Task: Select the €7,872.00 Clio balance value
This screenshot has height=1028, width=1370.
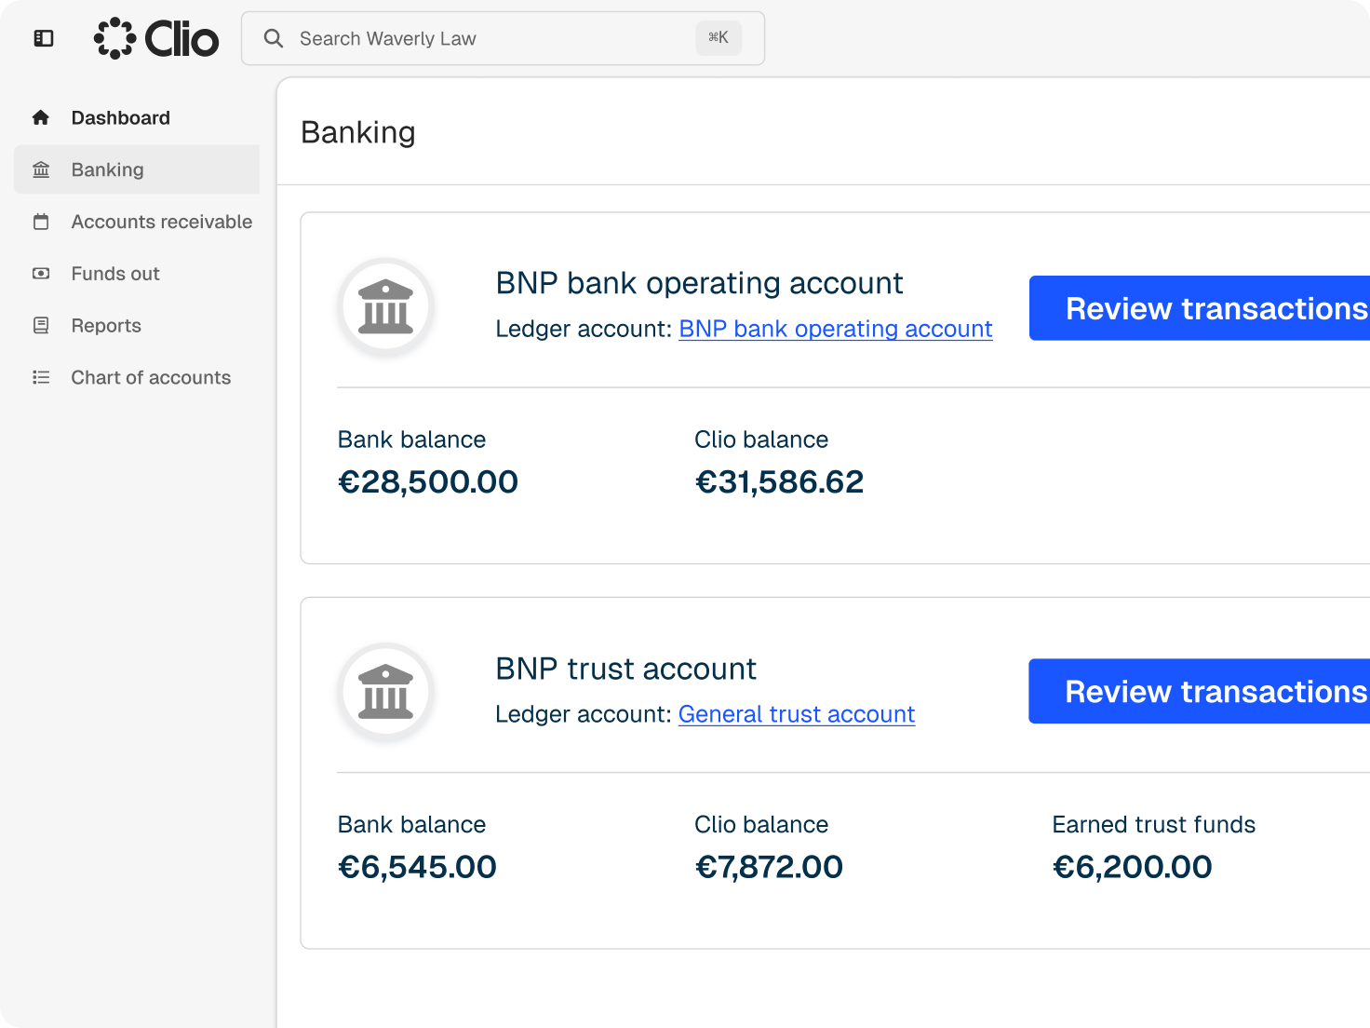Action: pos(769,867)
